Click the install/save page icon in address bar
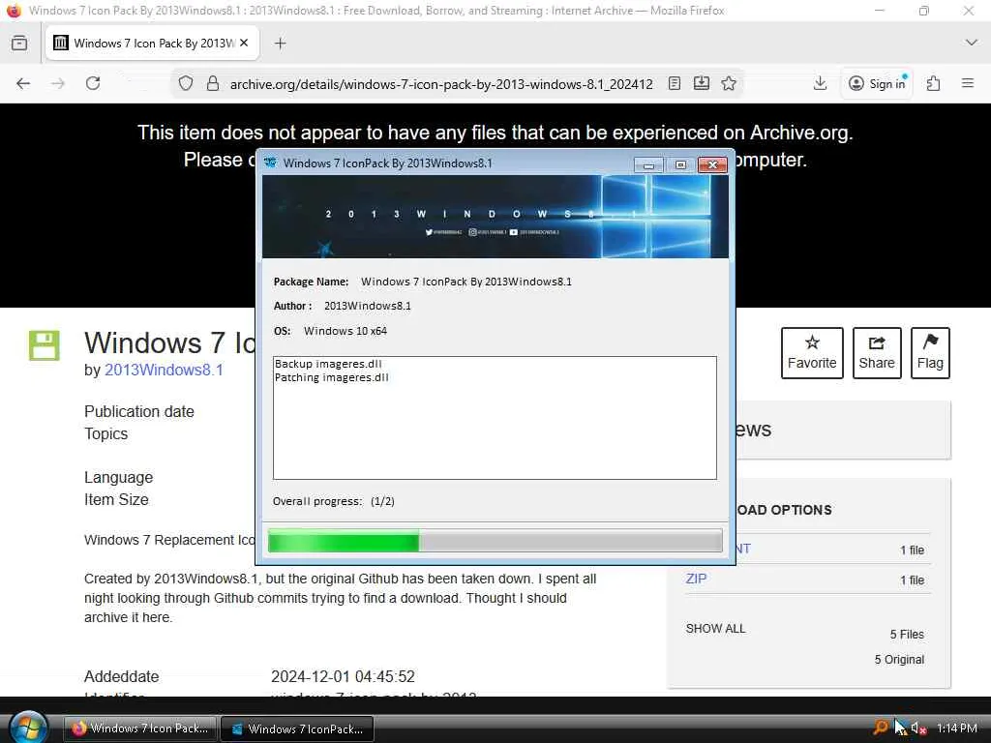Viewport: 991px width, 743px height. pyautogui.click(x=702, y=83)
